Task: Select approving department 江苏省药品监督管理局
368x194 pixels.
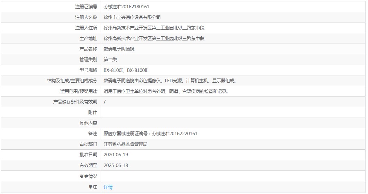Action: point(126,144)
